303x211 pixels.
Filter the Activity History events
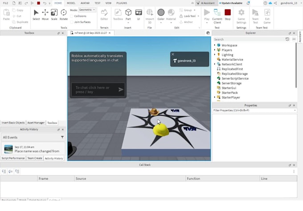tap(62, 137)
